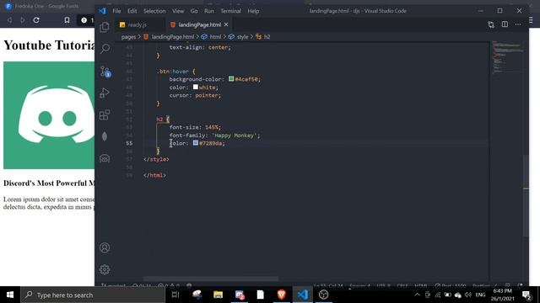Split the editor to the right

505,24
